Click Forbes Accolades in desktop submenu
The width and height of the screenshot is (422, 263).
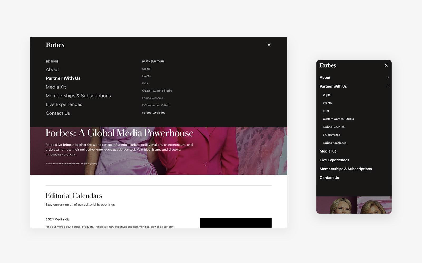[154, 113]
